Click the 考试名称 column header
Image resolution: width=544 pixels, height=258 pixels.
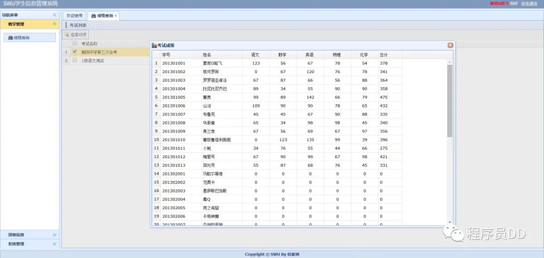click(x=89, y=43)
